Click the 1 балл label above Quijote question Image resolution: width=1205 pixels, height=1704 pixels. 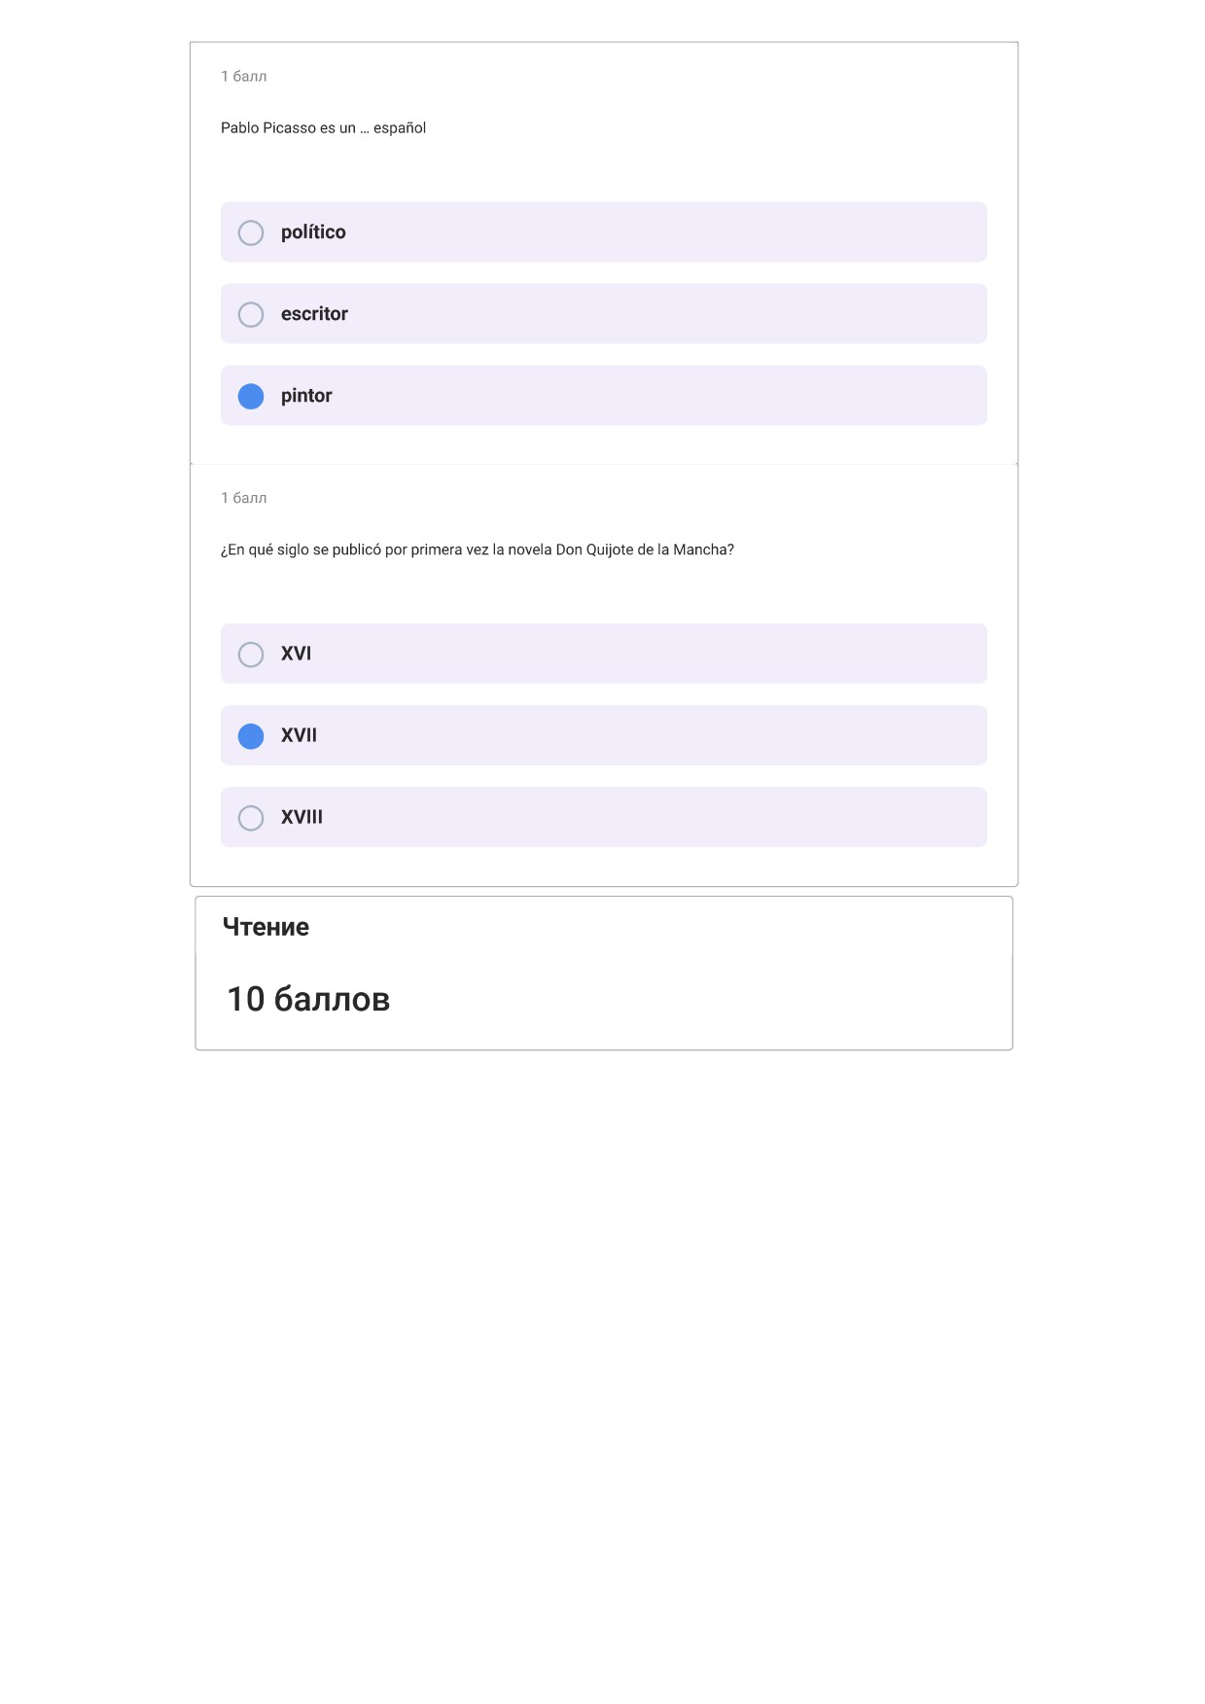pos(243,498)
